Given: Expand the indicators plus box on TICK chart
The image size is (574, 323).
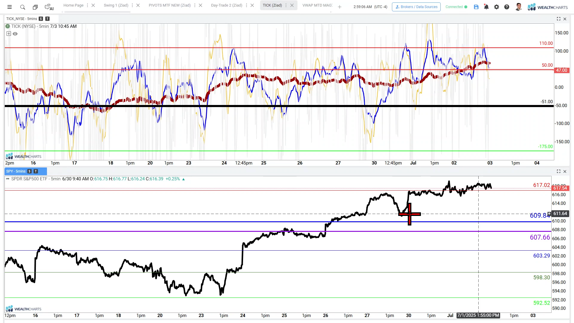Looking at the screenshot, I should tap(9, 34).
